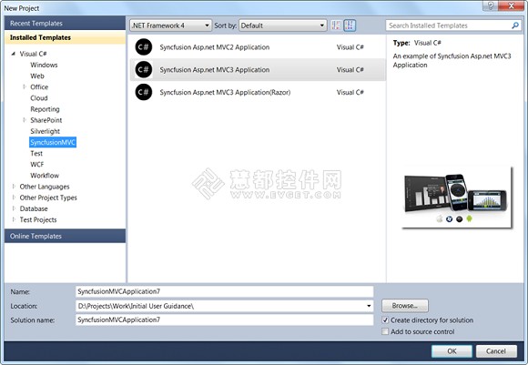Select the Windows category
The height and width of the screenshot is (365, 528).
(x=44, y=65)
